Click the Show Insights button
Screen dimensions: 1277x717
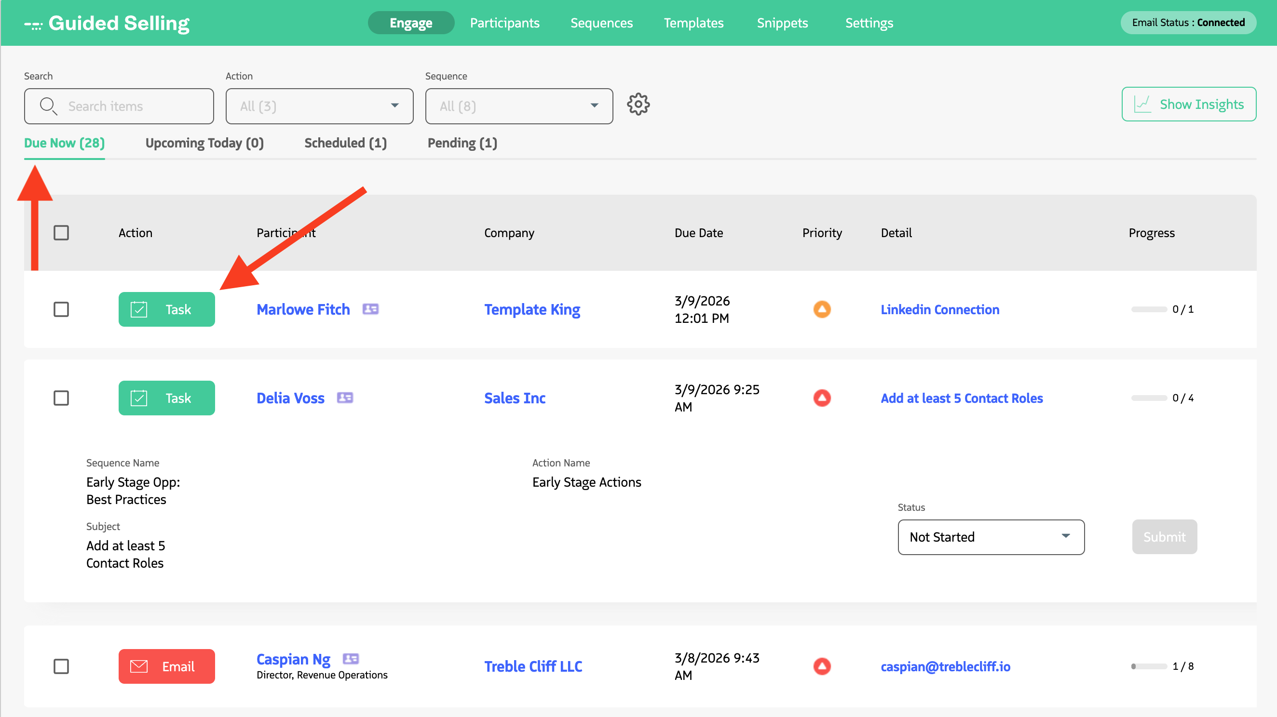tap(1189, 104)
